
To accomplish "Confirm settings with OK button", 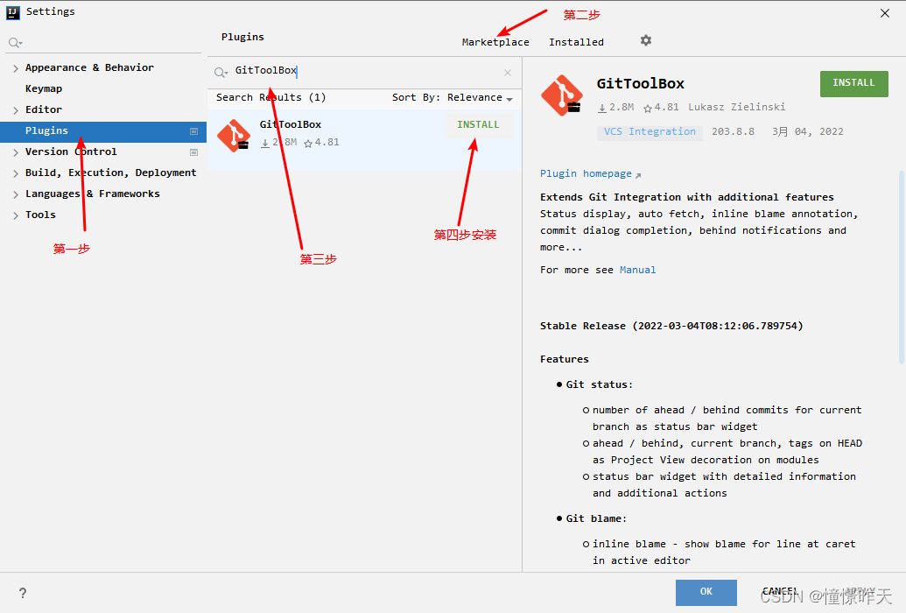I will pyautogui.click(x=706, y=592).
